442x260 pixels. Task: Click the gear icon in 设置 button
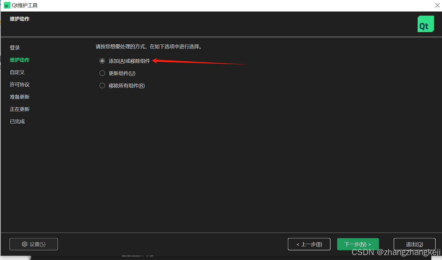pyautogui.click(x=25, y=244)
